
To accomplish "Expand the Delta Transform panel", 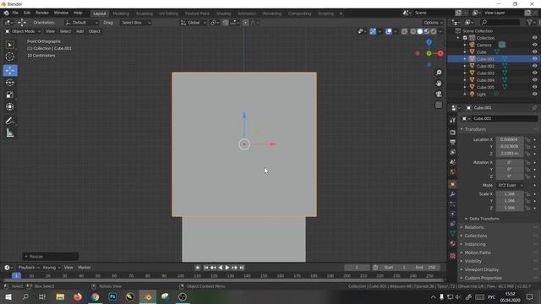I will [484, 219].
